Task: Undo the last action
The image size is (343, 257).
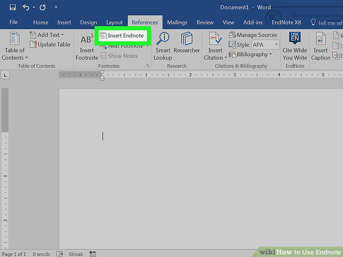Action: [26, 8]
